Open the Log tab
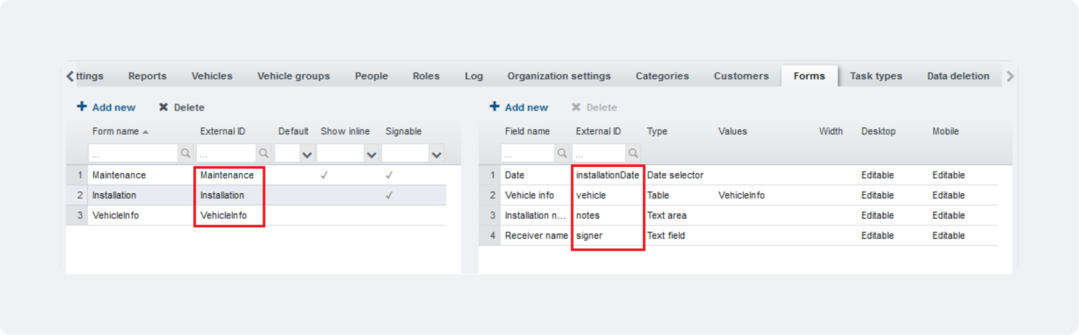1079x335 pixels. coord(473,76)
